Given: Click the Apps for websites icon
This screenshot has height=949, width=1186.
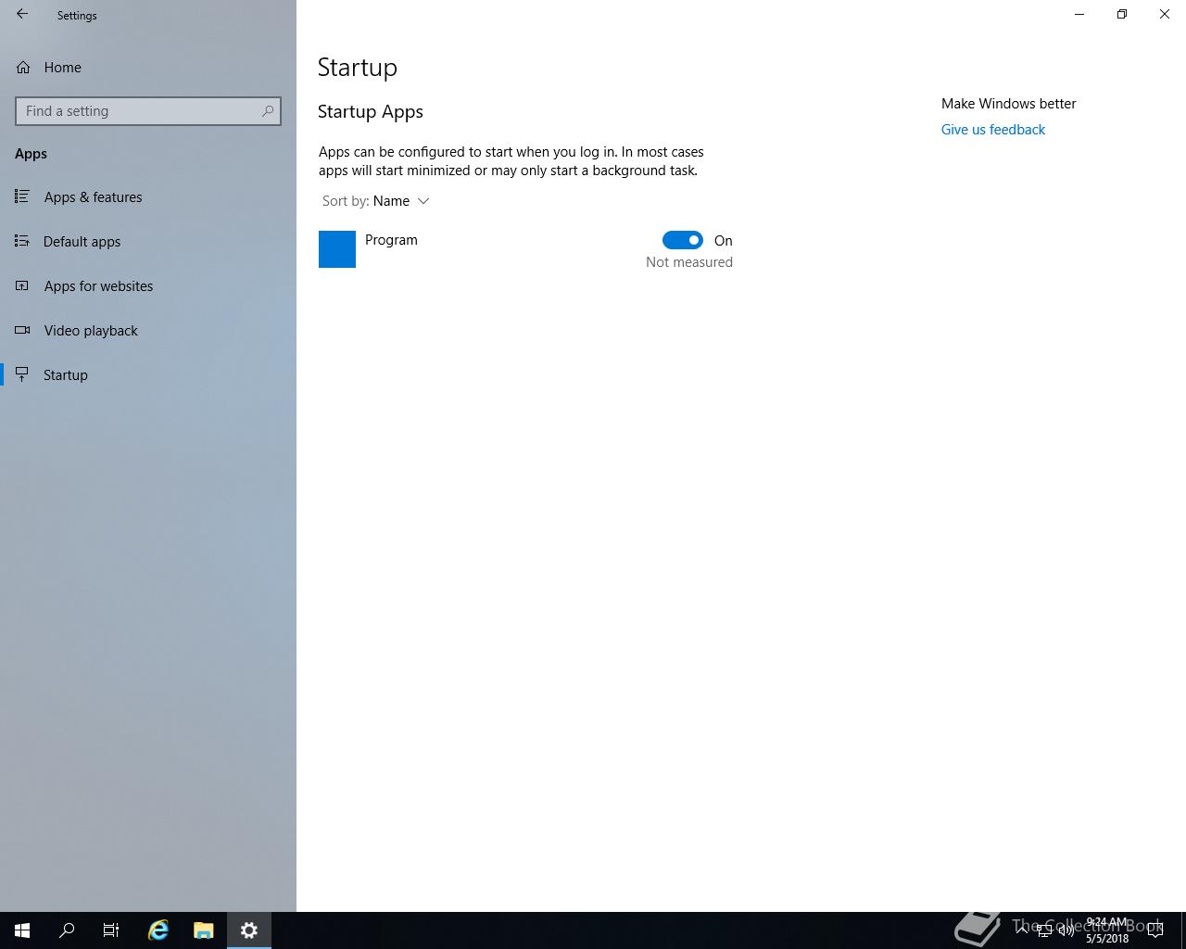Looking at the screenshot, I should pos(22,285).
